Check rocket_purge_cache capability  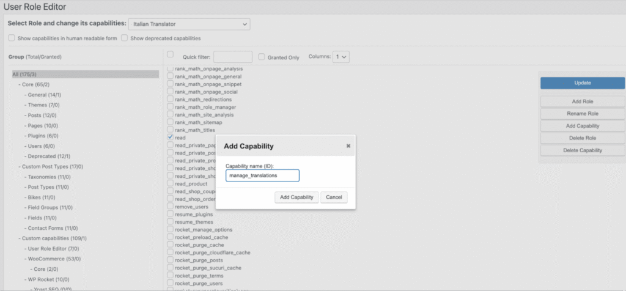[170, 245]
